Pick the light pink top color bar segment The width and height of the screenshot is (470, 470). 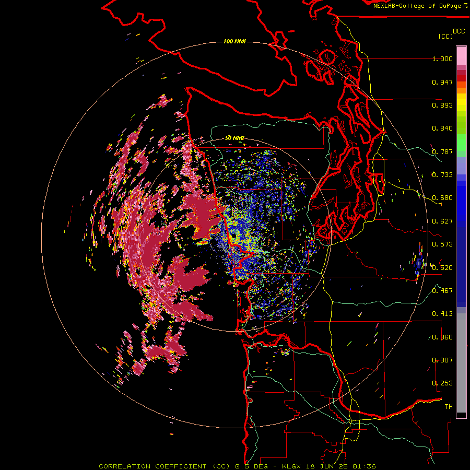[x=461, y=56]
